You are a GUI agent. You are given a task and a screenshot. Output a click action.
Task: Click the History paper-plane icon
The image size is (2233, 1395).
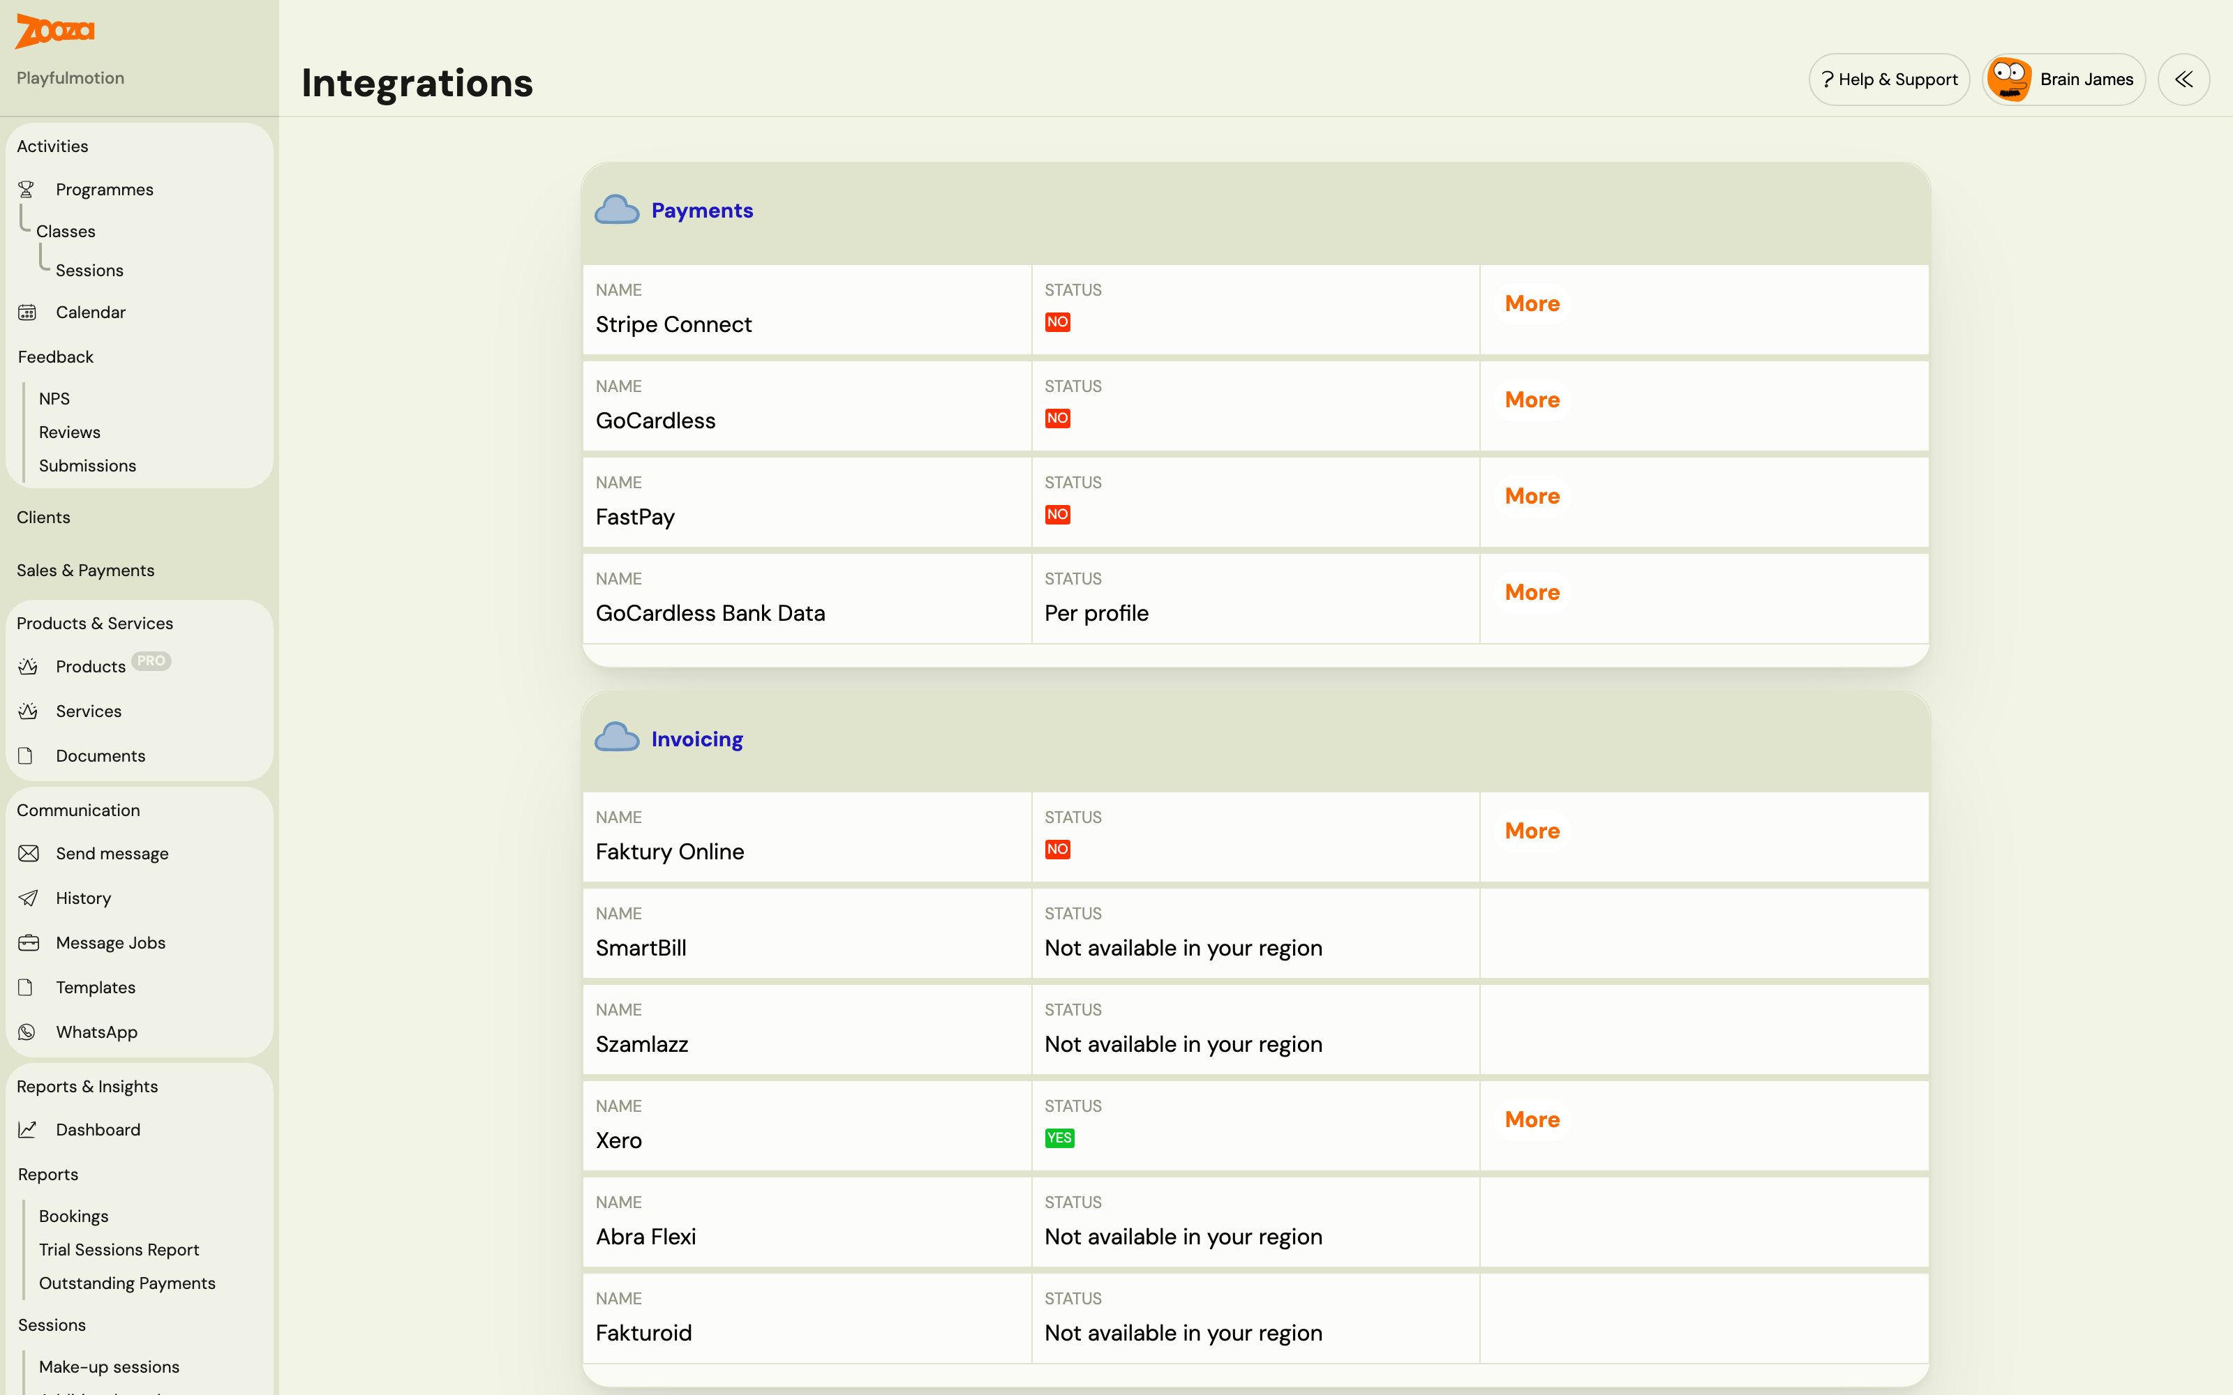pyautogui.click(x=29, y=898)
